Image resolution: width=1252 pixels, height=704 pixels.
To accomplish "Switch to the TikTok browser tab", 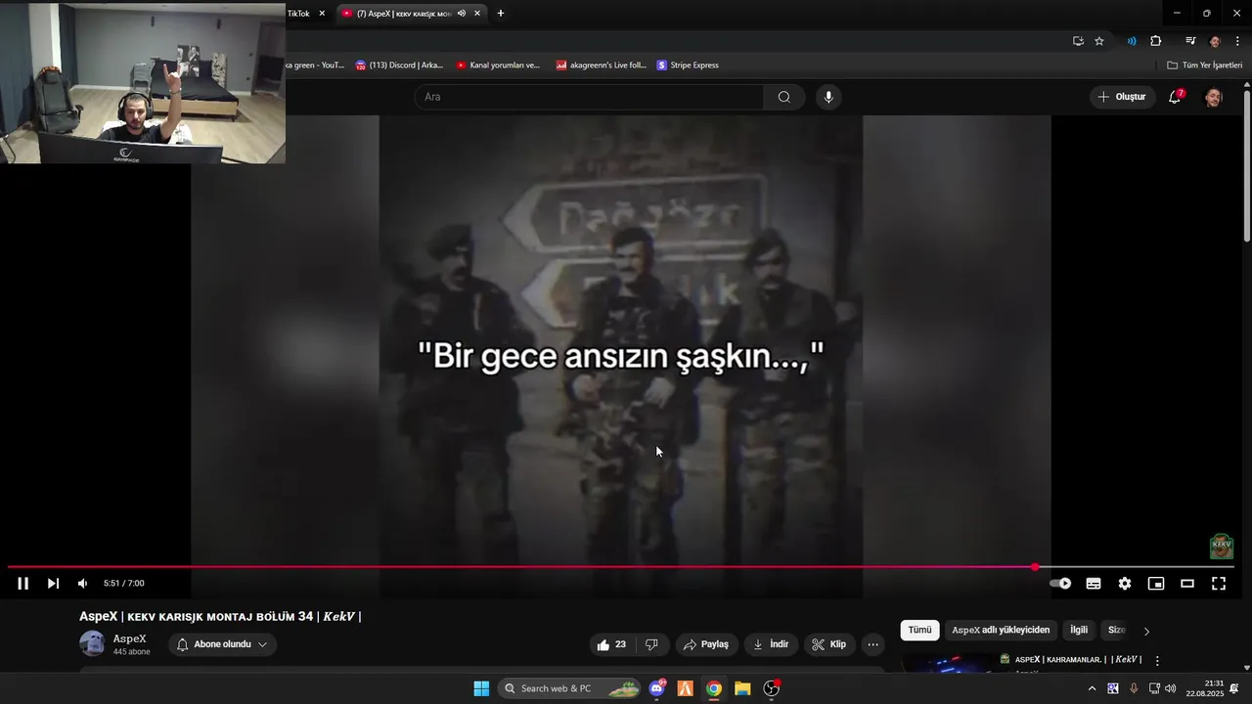I will [x=298, y=14].
